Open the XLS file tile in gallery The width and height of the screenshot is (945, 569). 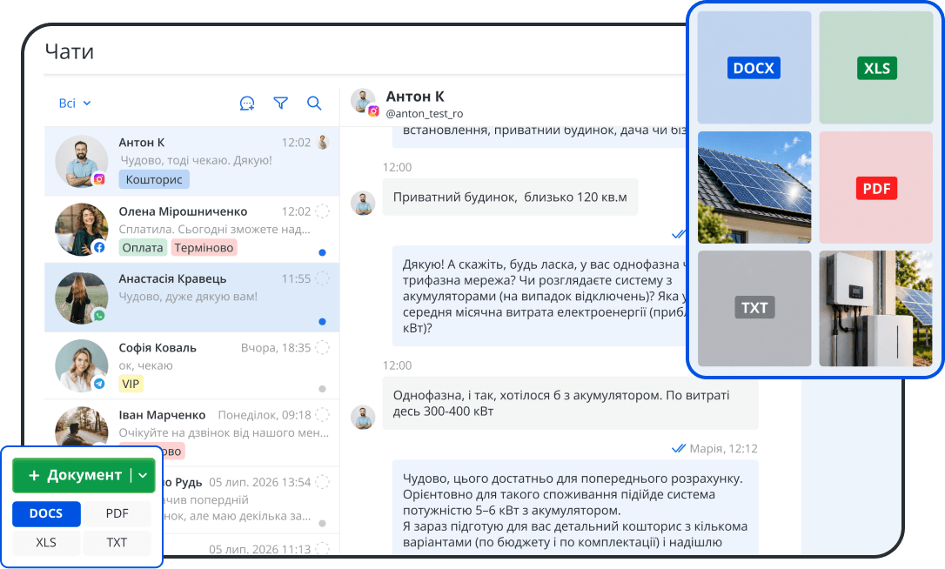(x=876, y=68)
